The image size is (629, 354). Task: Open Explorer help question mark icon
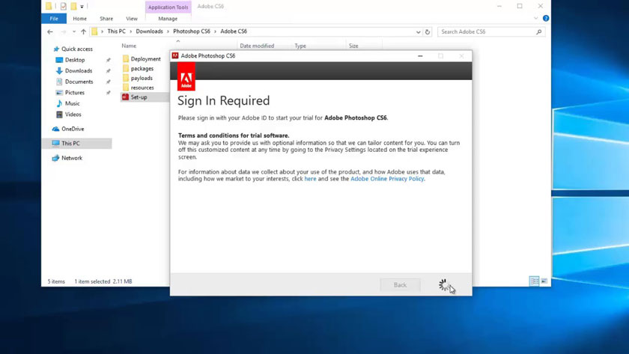(x=546, y=19)
